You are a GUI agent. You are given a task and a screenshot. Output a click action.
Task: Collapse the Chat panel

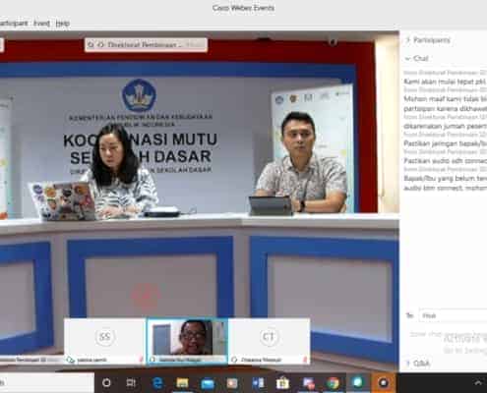(417, 58)
